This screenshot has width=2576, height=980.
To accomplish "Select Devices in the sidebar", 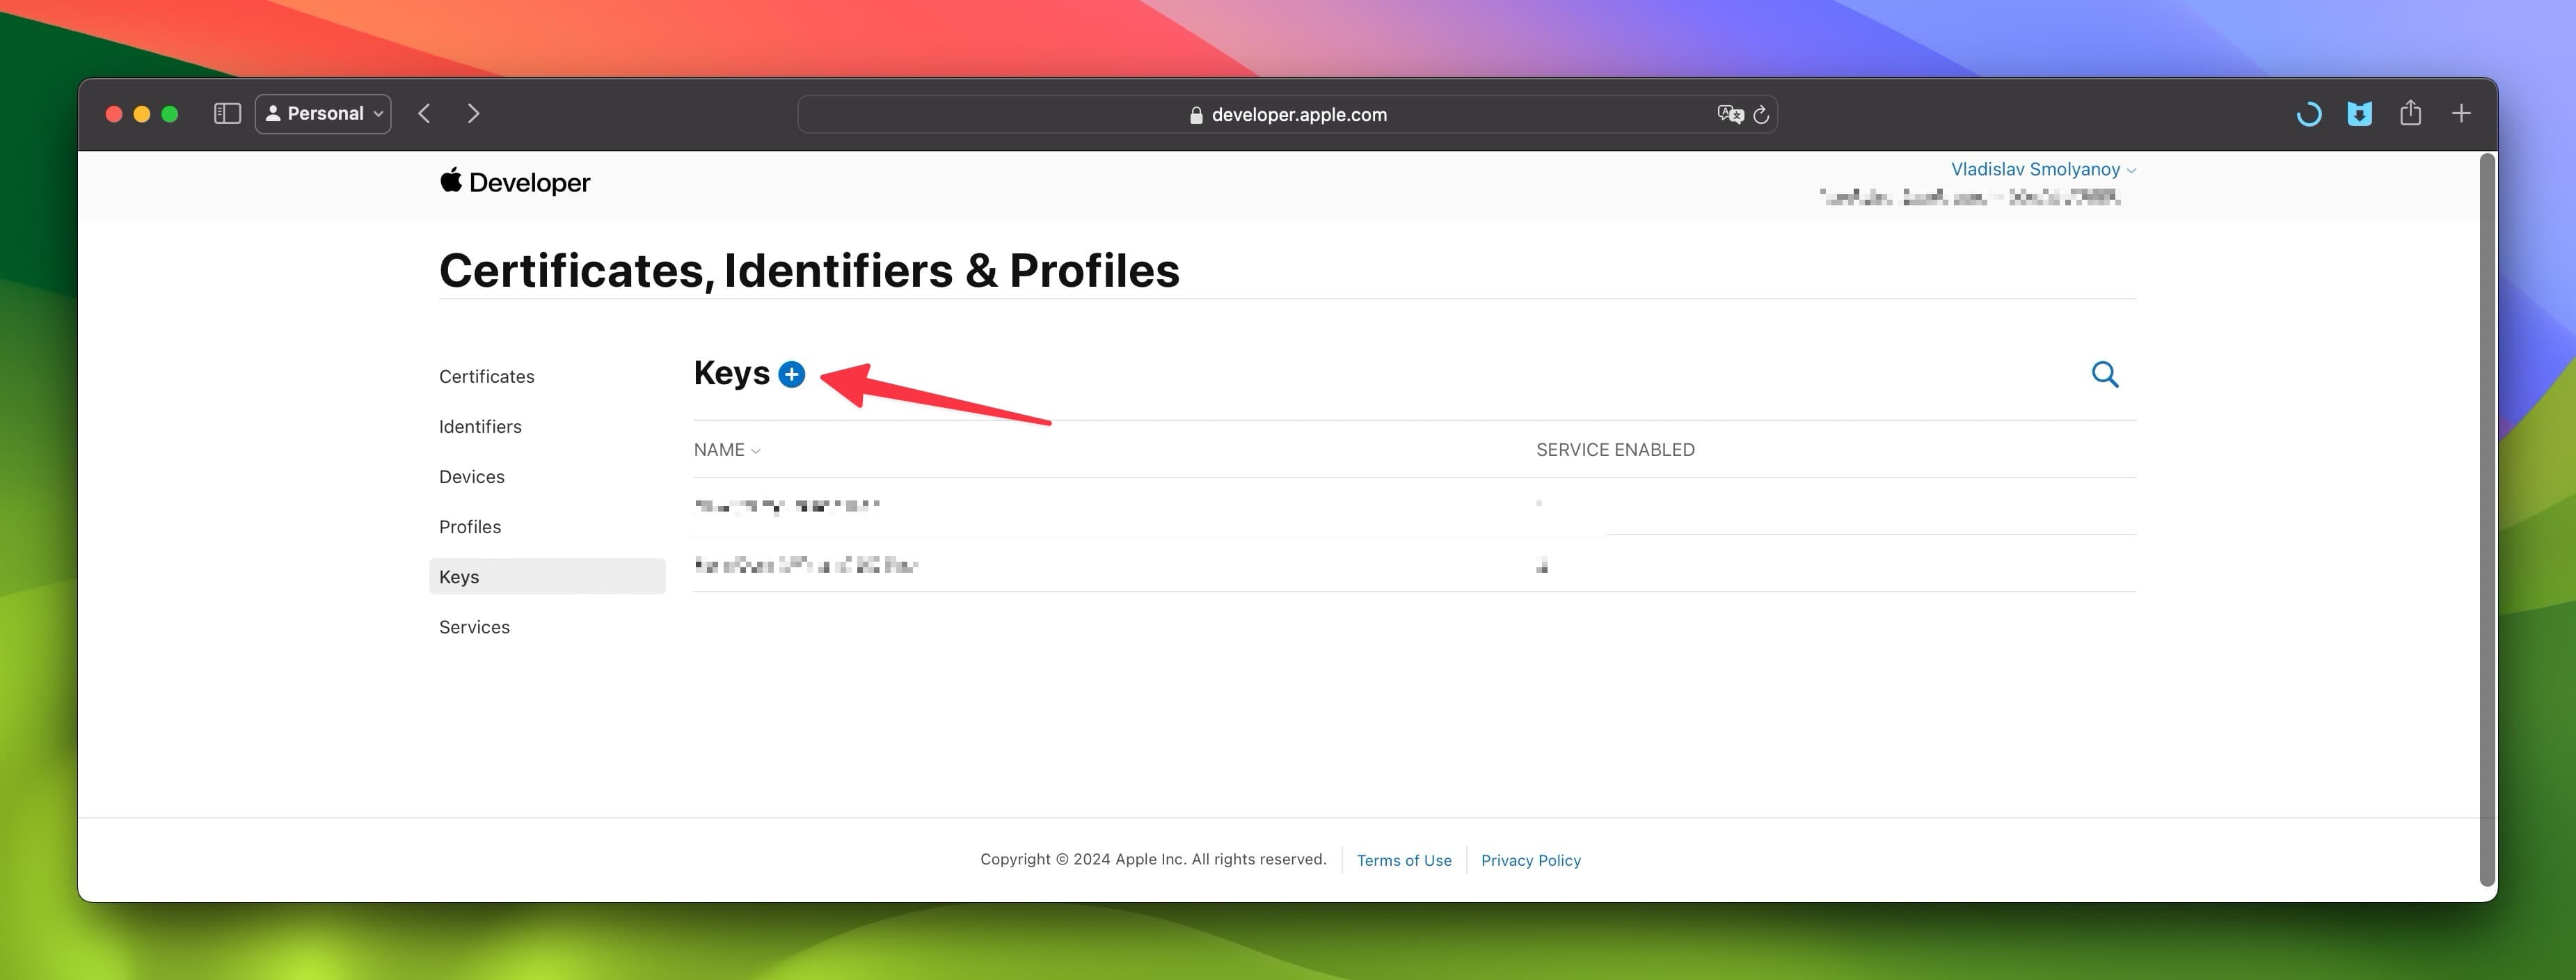I will tap(472, 476).
